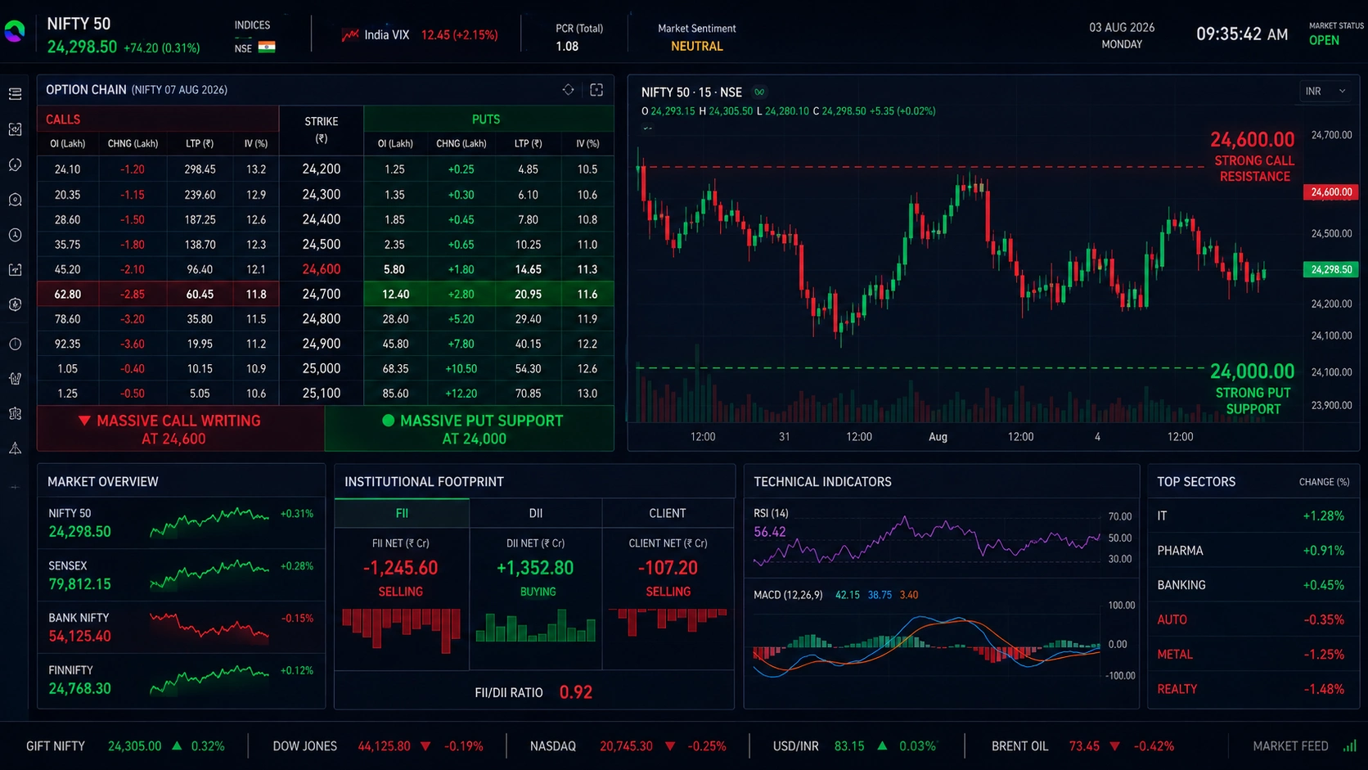Click the 24,200 strike price cell
The height and width of the screenshot is (770, 1368).
click(x=322, y=169)
